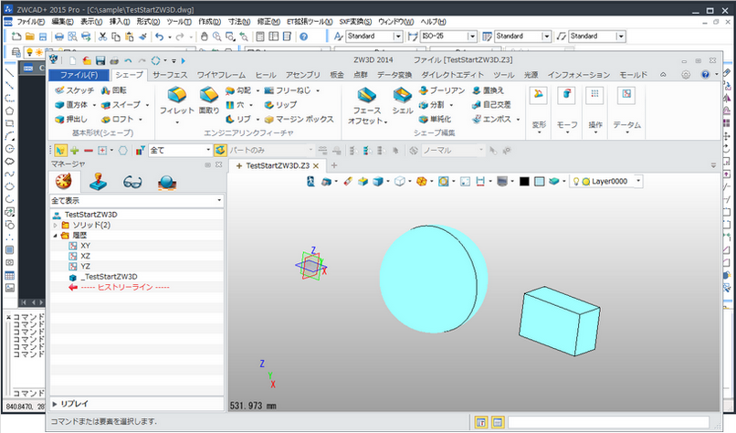Select the スケッチ (Sketch) tool

[74, 90]
